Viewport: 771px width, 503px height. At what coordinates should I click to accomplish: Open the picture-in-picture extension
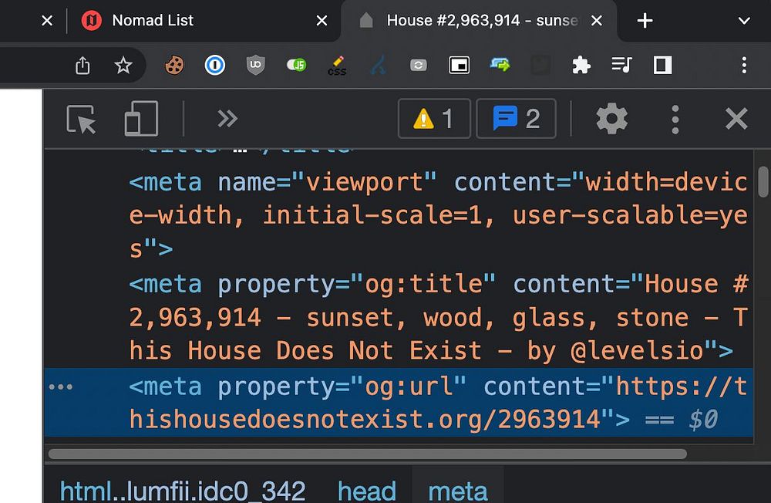click(x=460, y=65)
